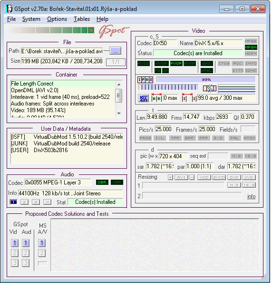Select MS A/V test 1
This screenshot has height=288, width=272.
point(42,243)
